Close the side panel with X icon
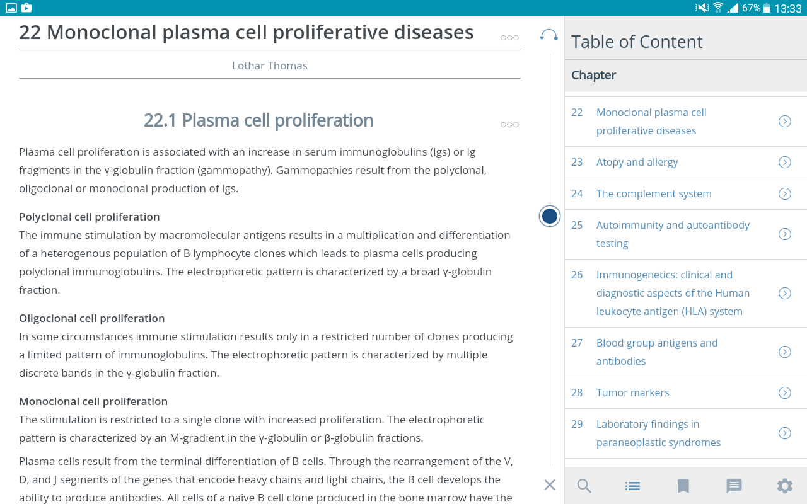The width and height of the screenshot is (807, 504). click(x=550, y=484)
